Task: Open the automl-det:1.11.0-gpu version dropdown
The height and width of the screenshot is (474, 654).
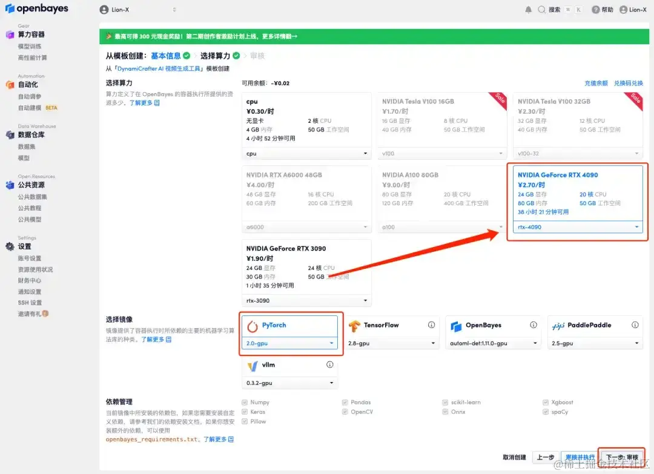Action: coord(493,343)
